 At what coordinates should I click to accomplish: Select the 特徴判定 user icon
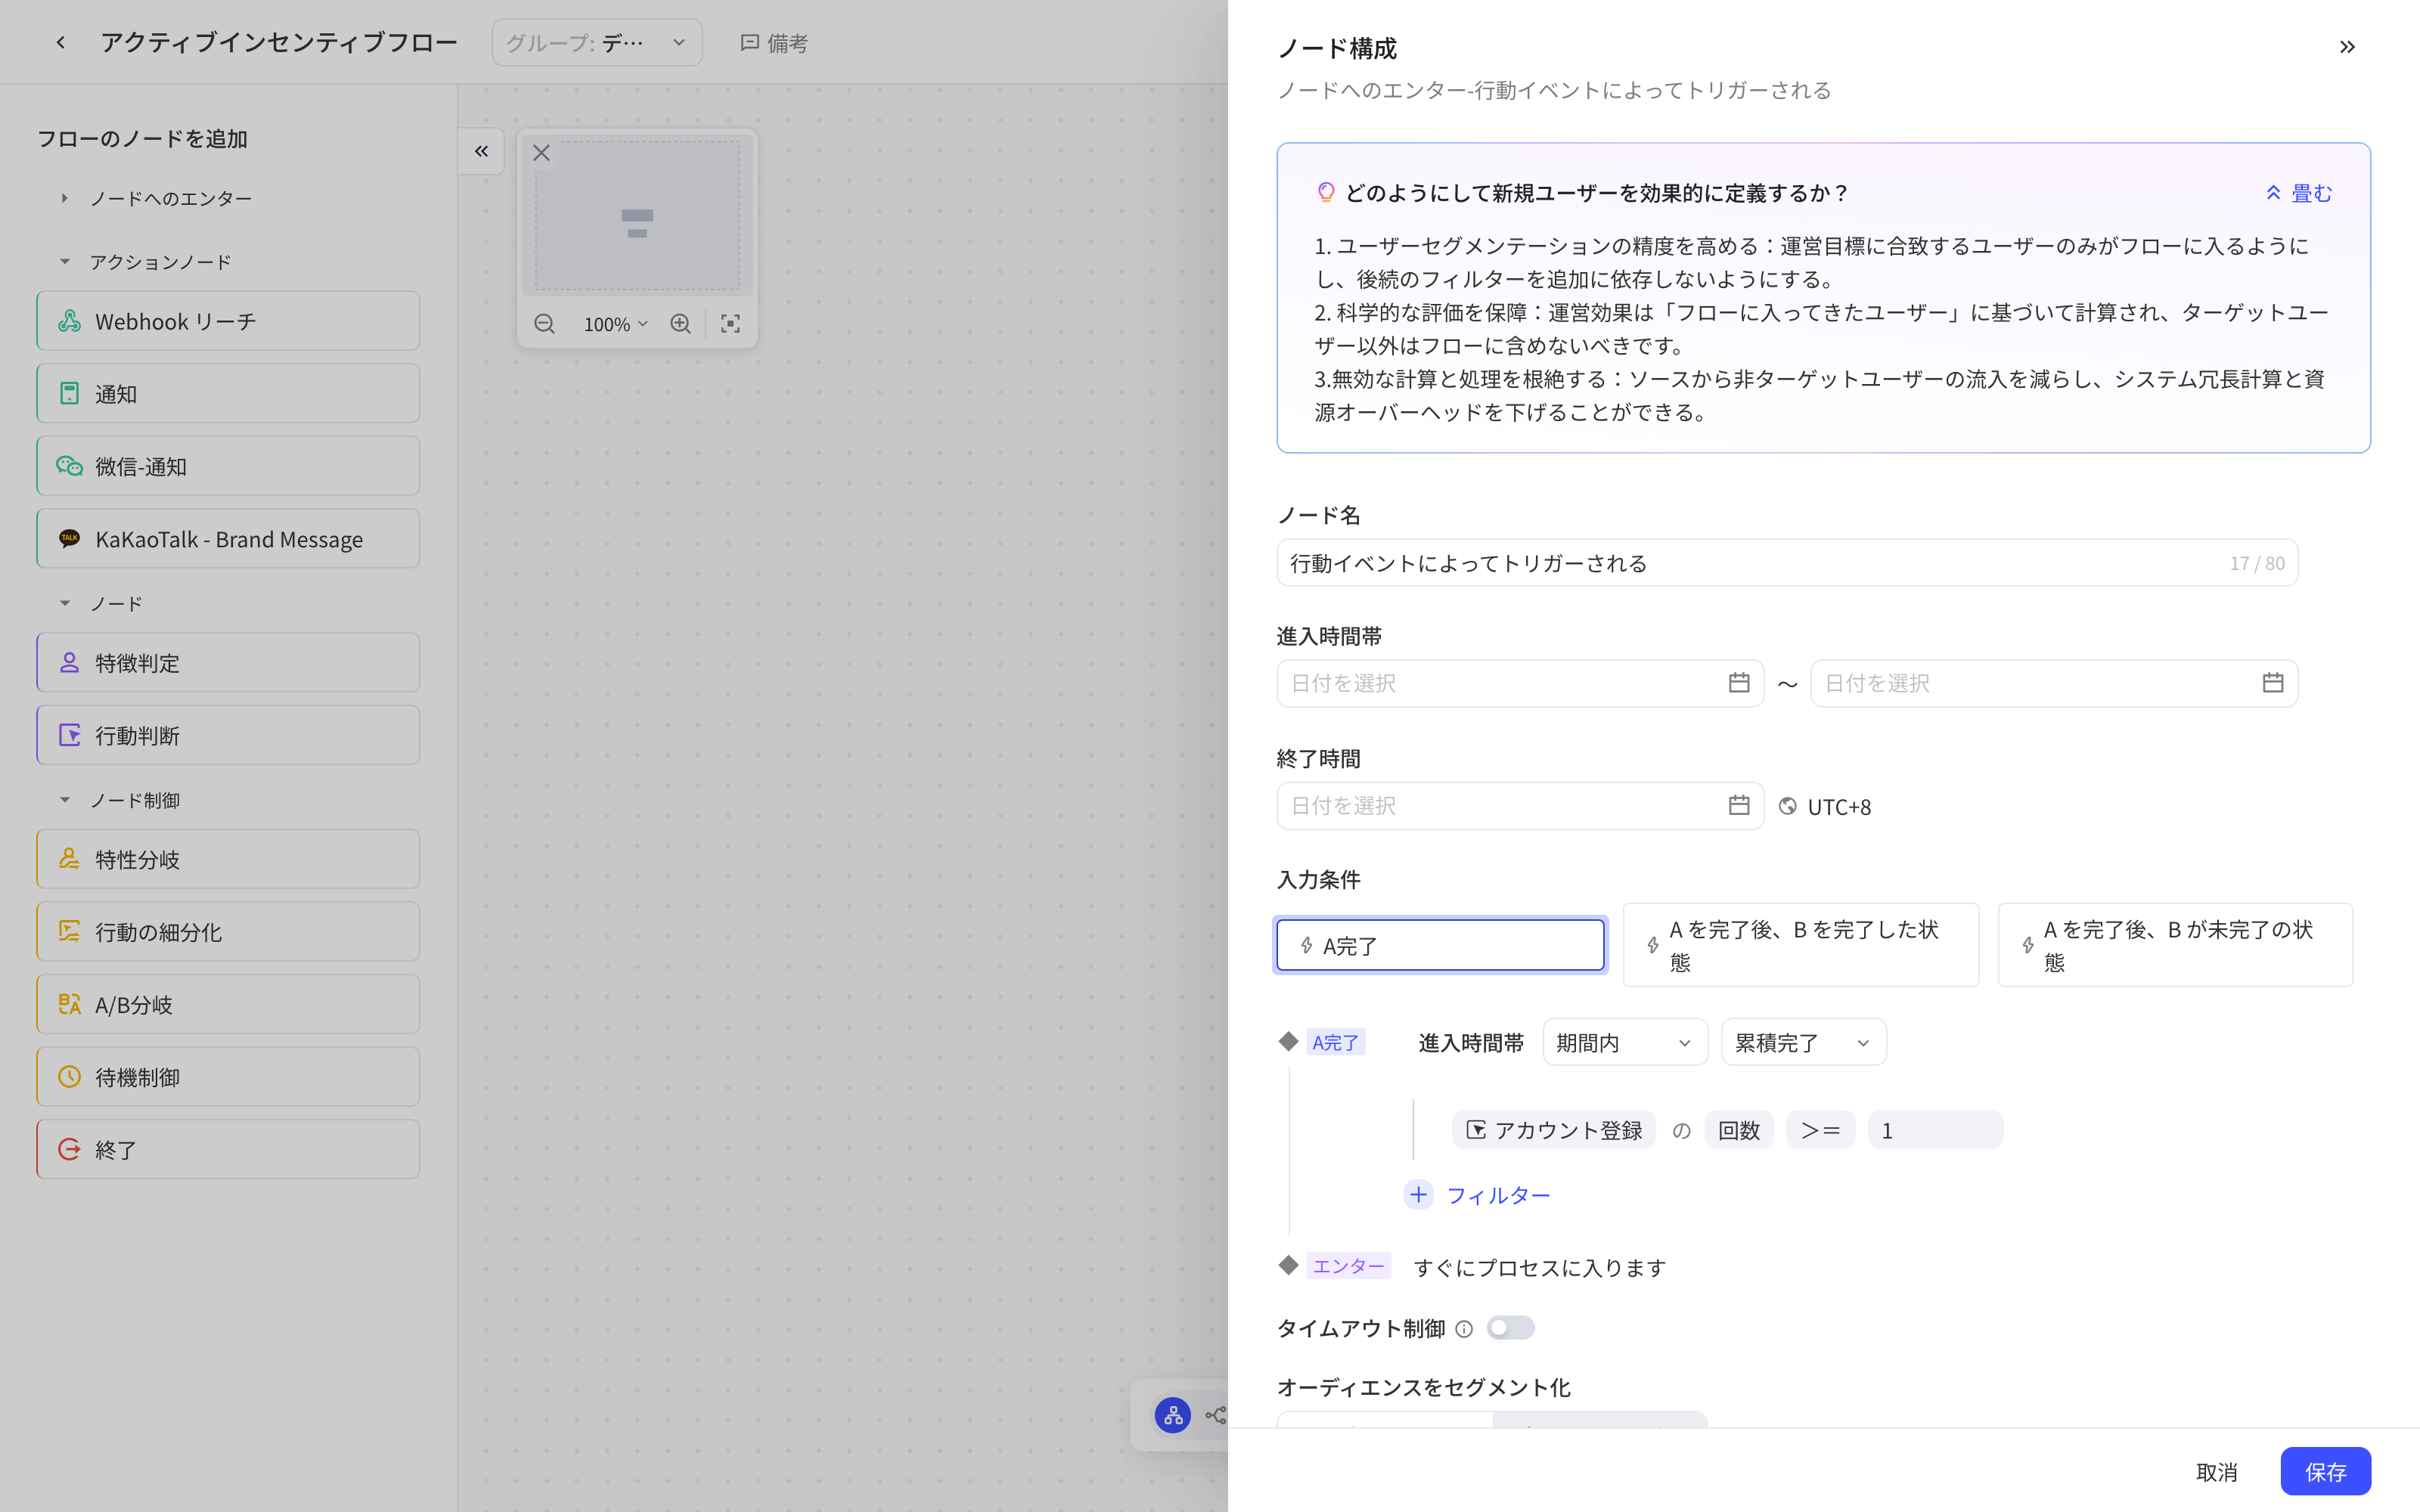(x=69, y=663)
